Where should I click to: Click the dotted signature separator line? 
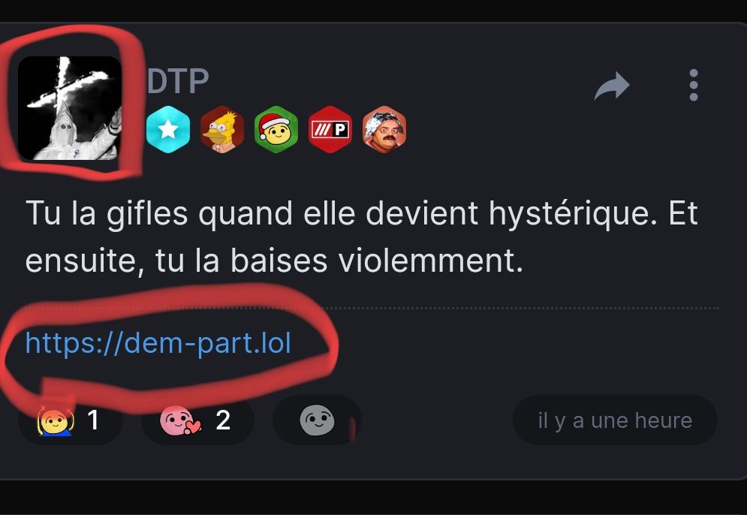(372, 309)
